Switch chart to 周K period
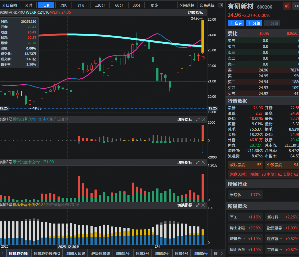 [63, 5]
